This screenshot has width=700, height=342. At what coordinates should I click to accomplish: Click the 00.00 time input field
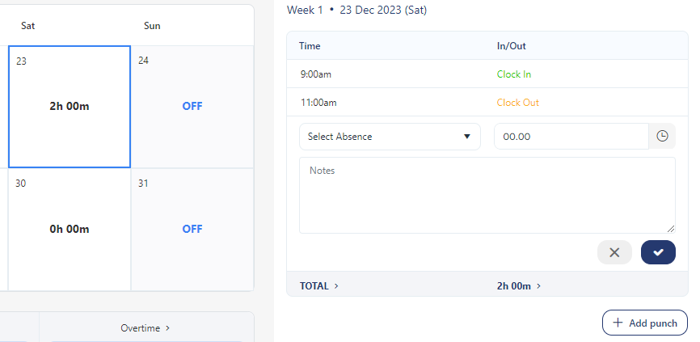click(x=571, y=137)
